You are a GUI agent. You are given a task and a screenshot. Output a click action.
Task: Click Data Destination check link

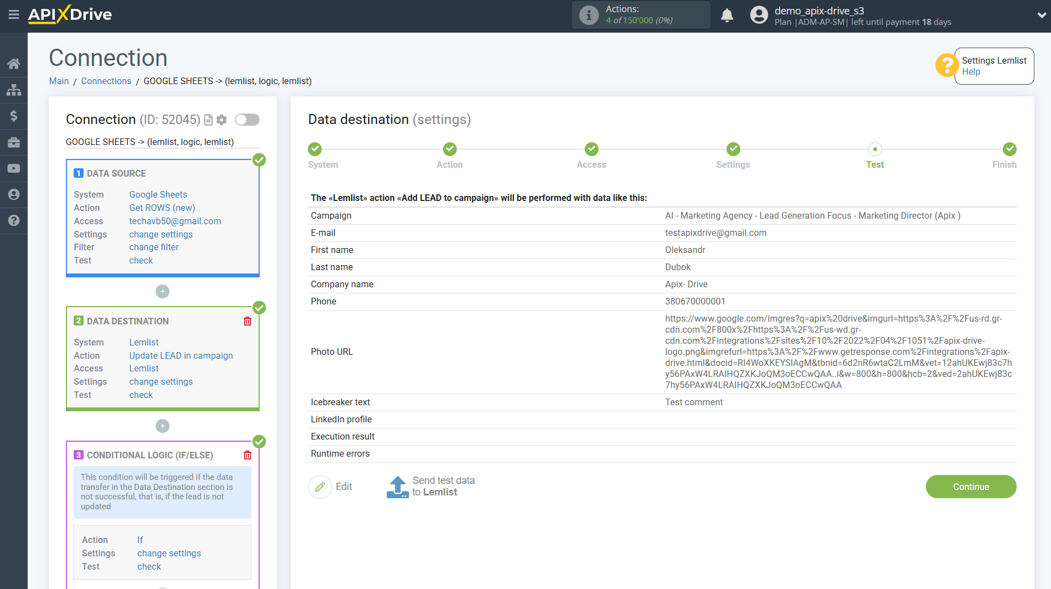coord(141,395)
